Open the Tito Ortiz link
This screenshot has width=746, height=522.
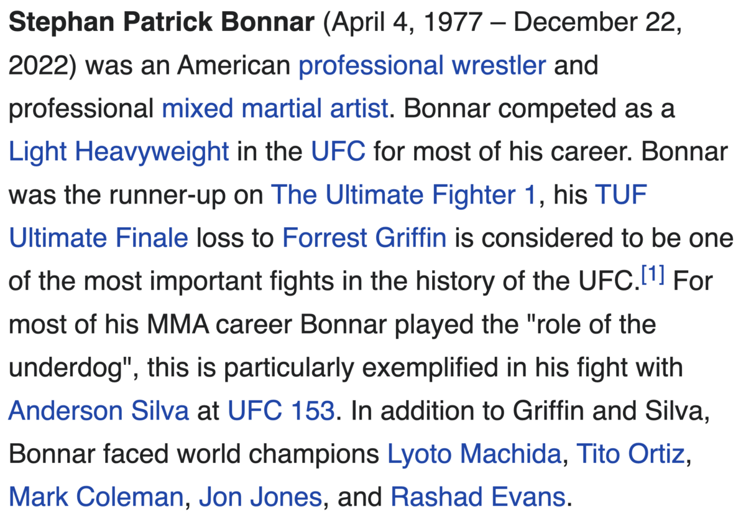pyautogui.click(x=631, y=454)
